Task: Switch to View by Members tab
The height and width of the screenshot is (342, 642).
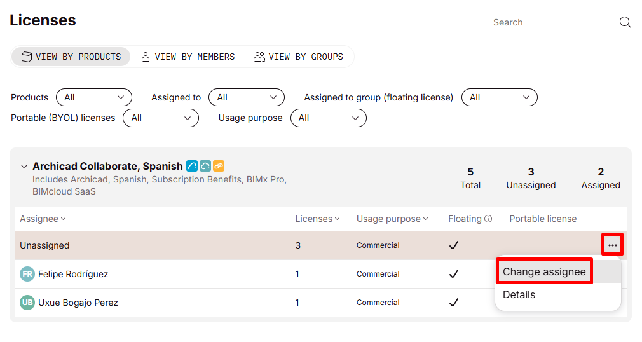Action: (188, 57)
